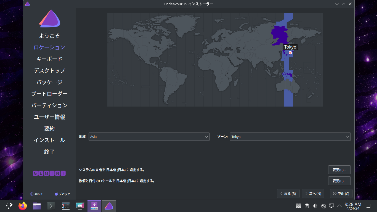This screenshot has height=212, width=377.
Task: Cancel installation with the 中止 button
Action: (341, 194)
